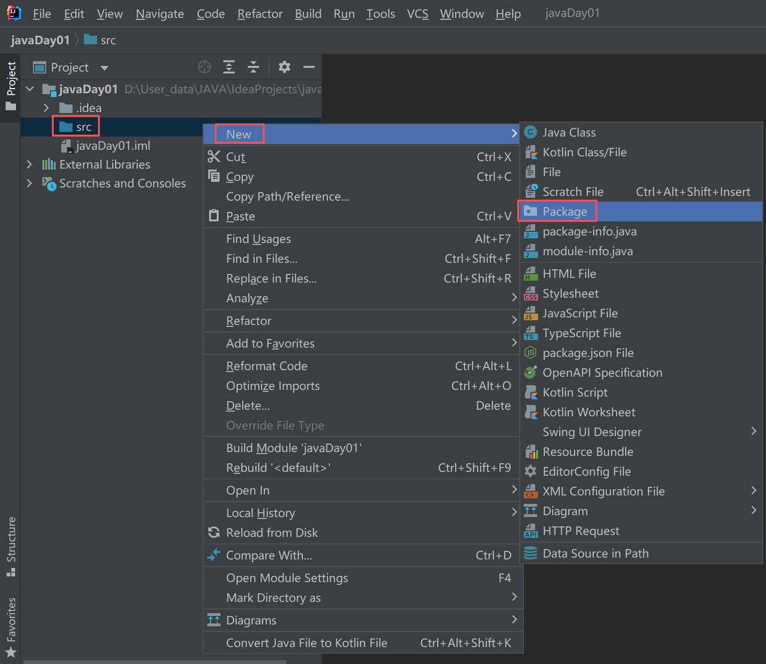Open the Navigate menu
Screen dimensions: 766x664
click(160, 13)
